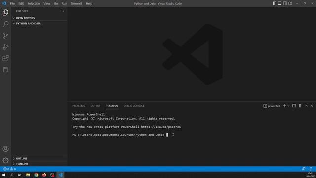Open the Extensions view
316x178 pixels.
click(5, 58)
